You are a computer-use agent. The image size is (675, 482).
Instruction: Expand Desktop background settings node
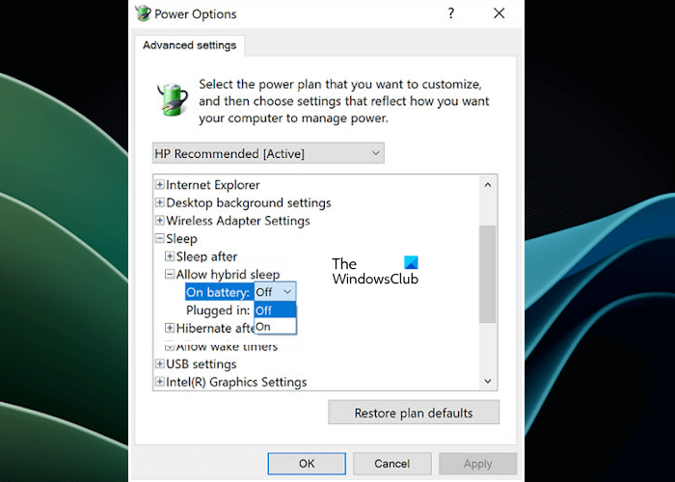click(x=160, y=202)
